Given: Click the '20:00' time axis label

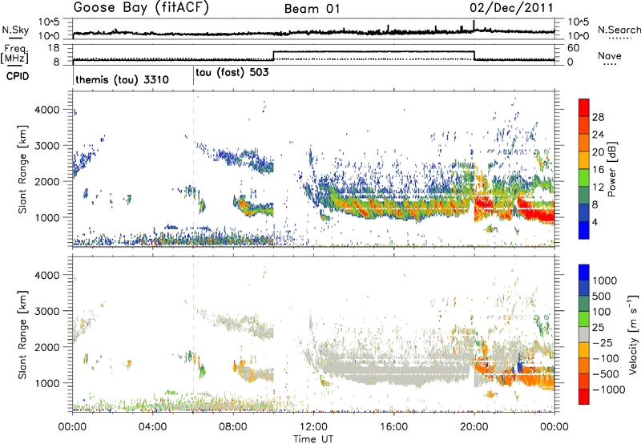Looking at the screenshot, I should click(x=474, y=427).
